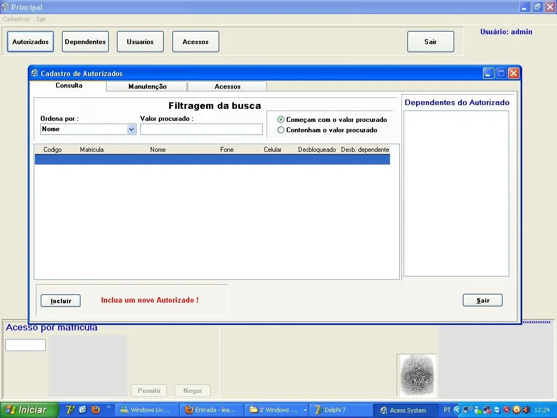Image resolution: width=557 pixels, height=418 pixels.
Task: Open the Cadastros menu
Action: [x=16, y=19]
